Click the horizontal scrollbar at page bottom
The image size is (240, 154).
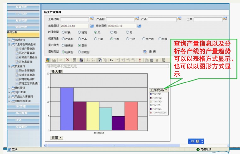tap(114, 145)
